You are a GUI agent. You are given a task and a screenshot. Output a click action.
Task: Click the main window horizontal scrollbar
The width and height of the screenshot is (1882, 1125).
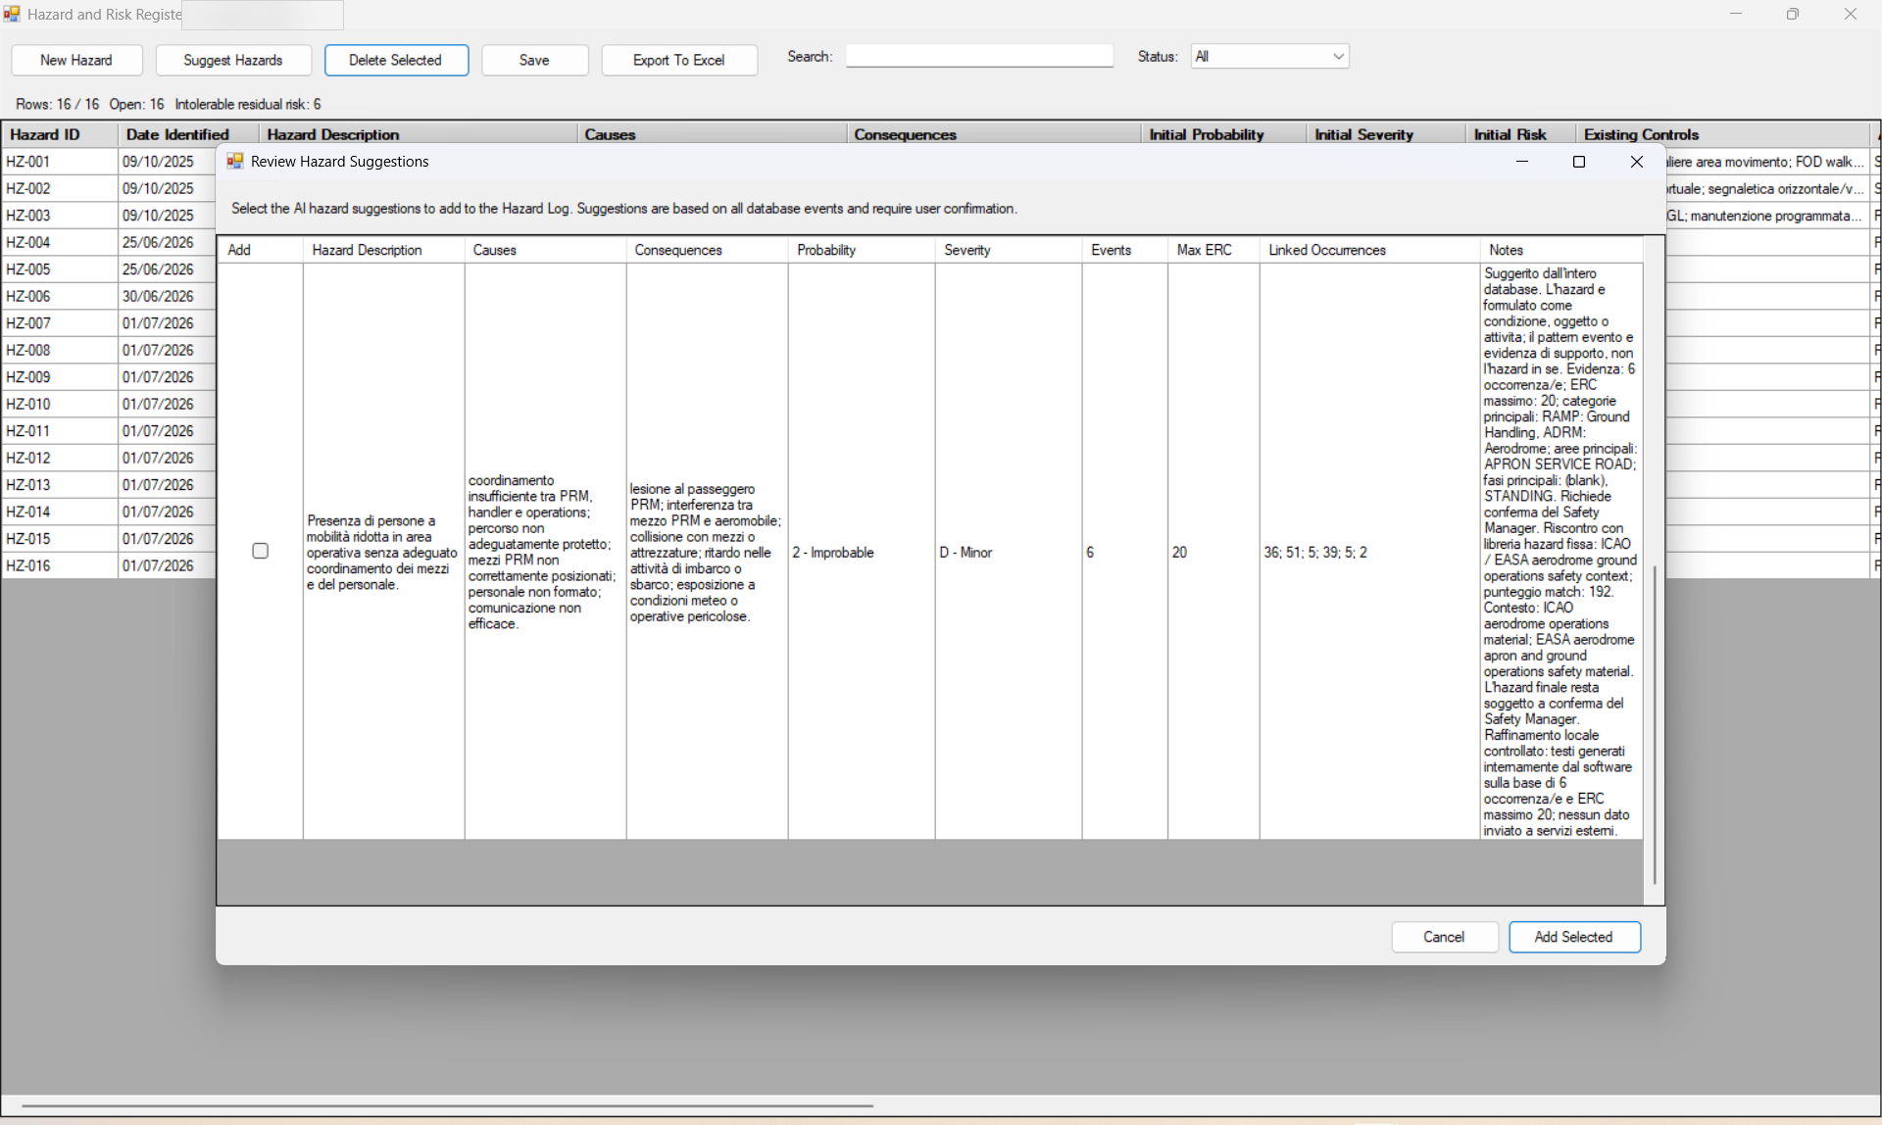(448, 1105)
